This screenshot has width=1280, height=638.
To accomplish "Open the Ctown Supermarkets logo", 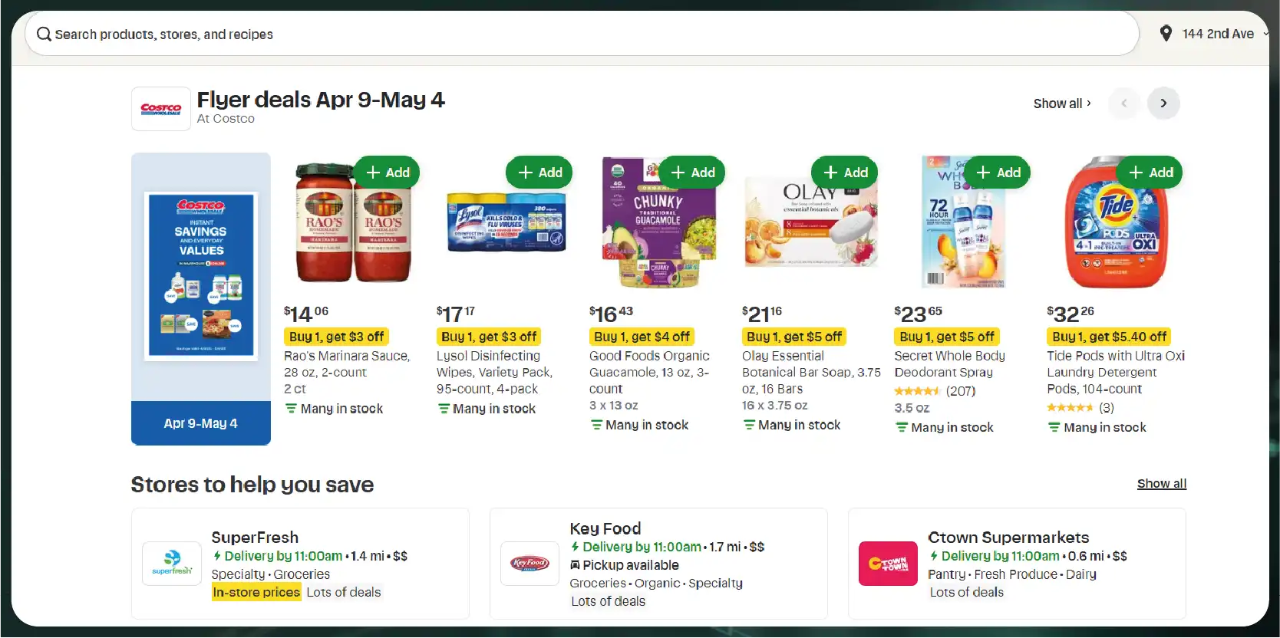I will click(x=888, y=564).
